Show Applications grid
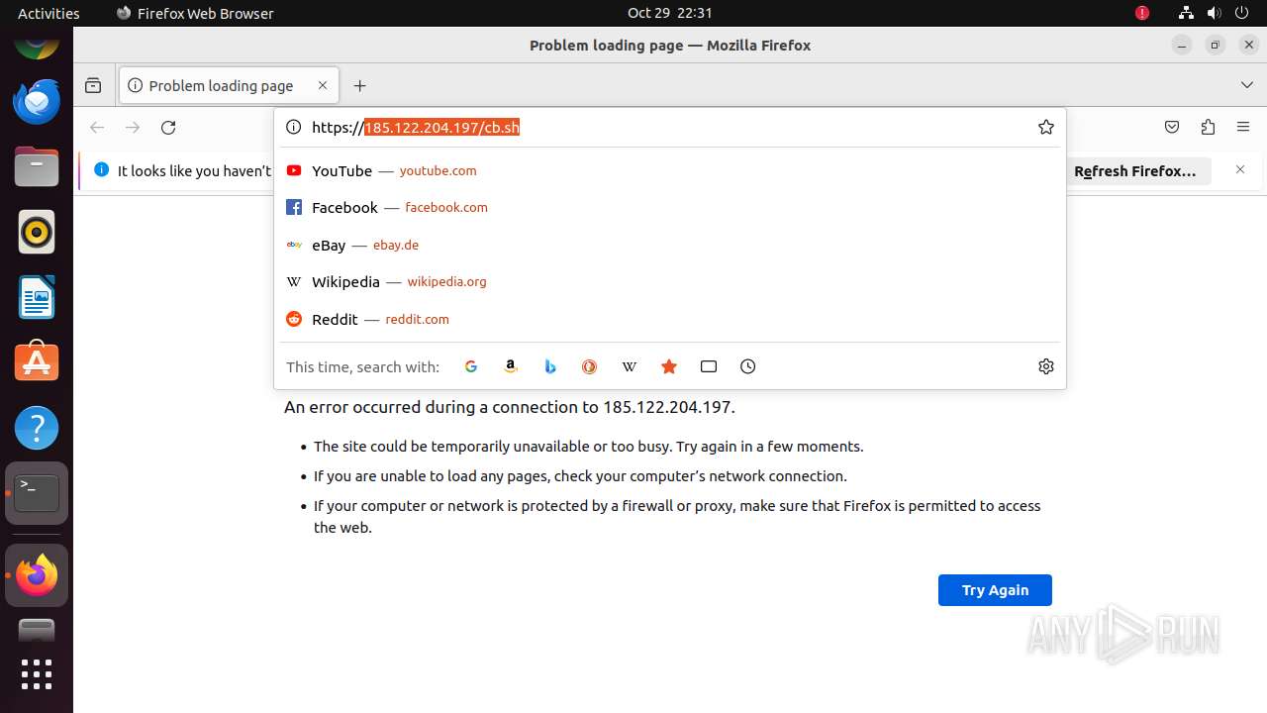Image resolution: width=1267 pixels, height=713 pixels. tap(37, 674)
